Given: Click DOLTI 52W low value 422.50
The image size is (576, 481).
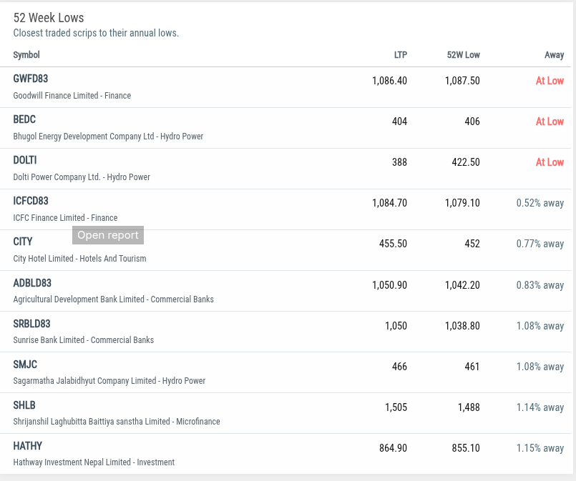Looking at the screenshot, I should 466,162.
